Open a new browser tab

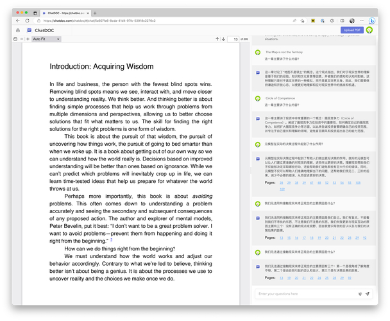coord(95,13)
